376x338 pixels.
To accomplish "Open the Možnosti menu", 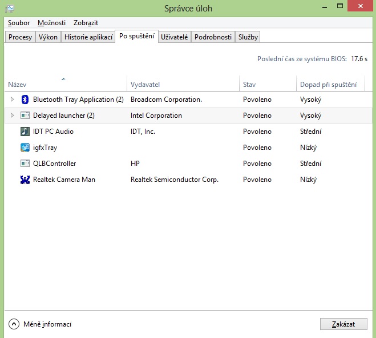I will click(51, 23).
